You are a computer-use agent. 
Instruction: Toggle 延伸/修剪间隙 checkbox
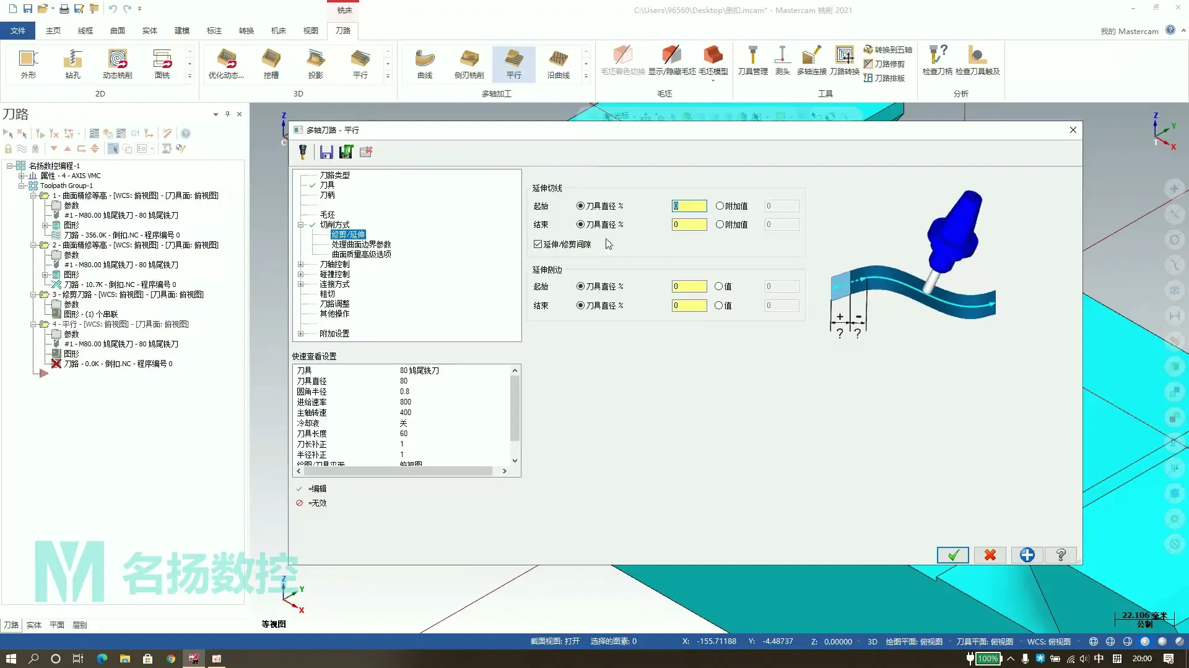coord(538,244)
